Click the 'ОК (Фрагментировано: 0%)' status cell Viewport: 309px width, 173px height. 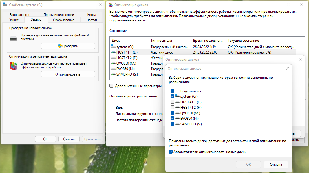pyautogui.click(x=249, y=52)
